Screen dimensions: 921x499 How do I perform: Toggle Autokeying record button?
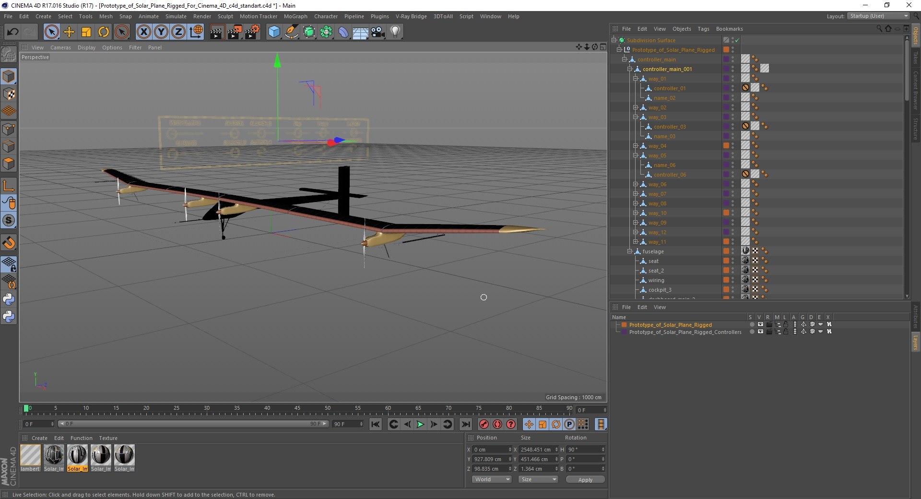click(x=497, y=424)
